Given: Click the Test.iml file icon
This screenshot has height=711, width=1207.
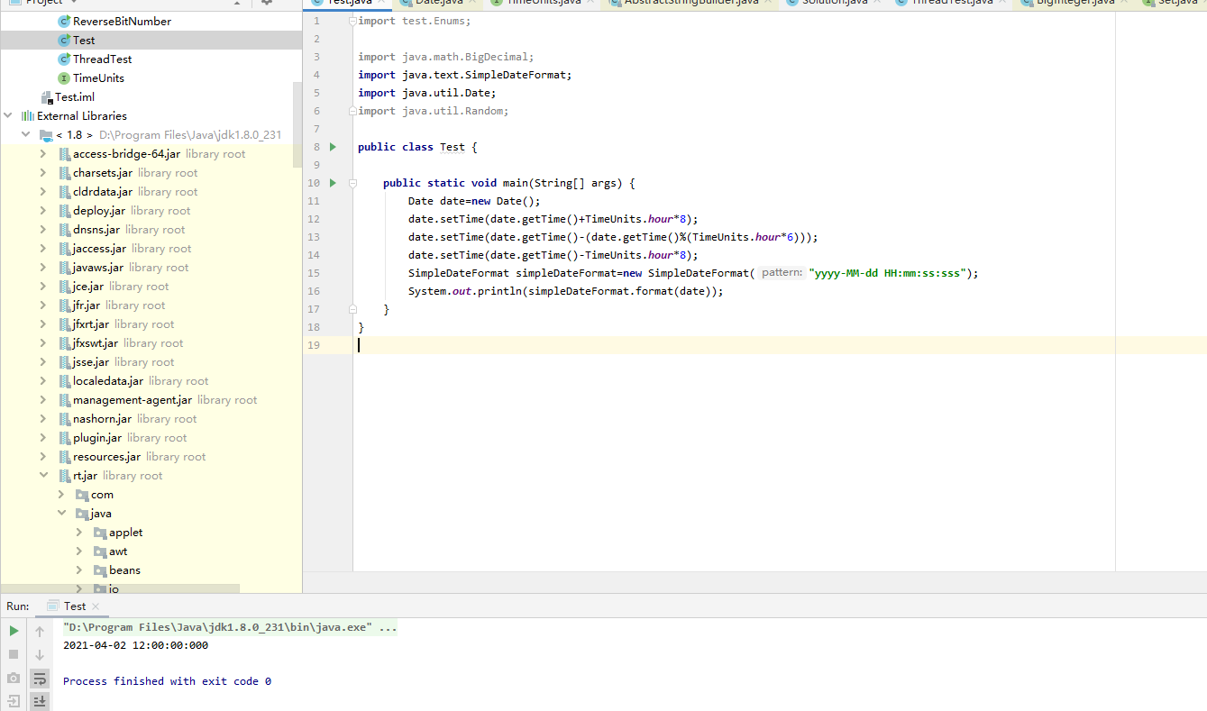Looking at the screenshot, I should pos(47,97).
